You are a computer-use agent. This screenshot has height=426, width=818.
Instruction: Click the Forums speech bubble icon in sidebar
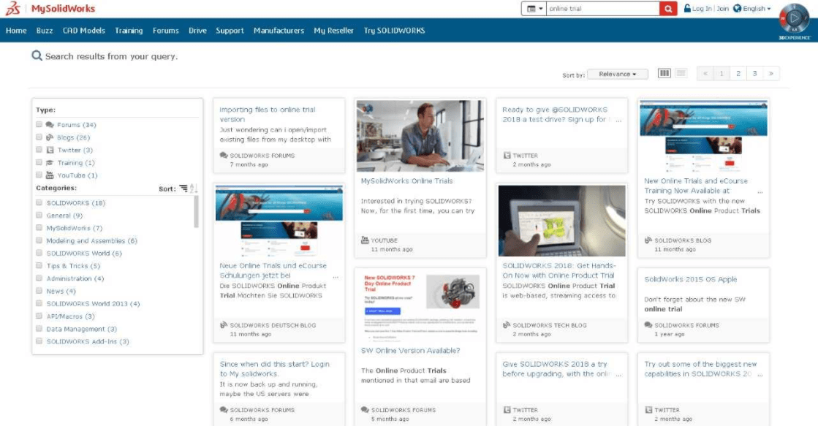coord(50,124)
